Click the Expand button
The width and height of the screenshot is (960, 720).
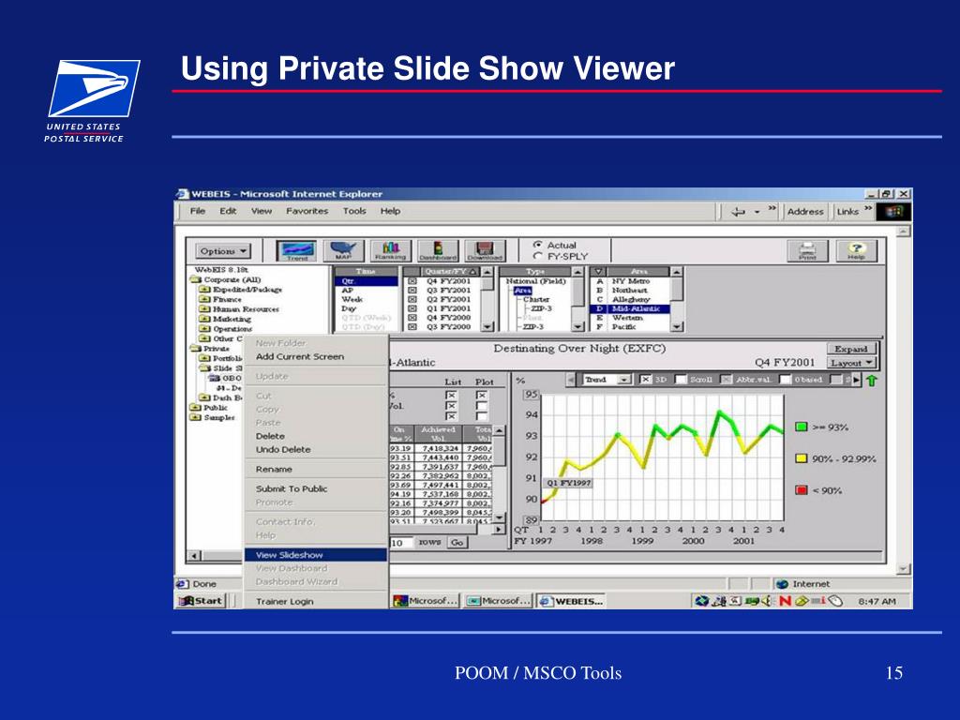(x=851, y=349)
